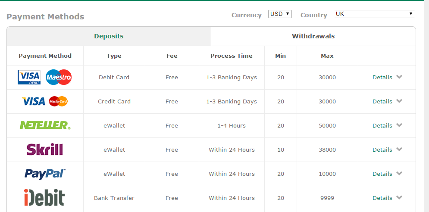Click the PayPal logo
The width and height of the screenshot is (429, 212).
click(45, 174)
